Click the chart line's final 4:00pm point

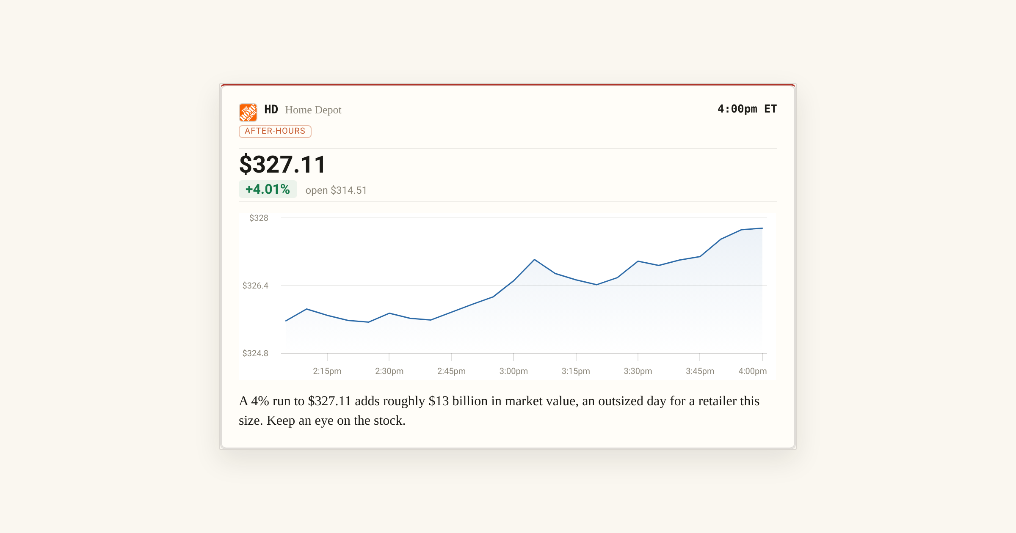point(762,228)
